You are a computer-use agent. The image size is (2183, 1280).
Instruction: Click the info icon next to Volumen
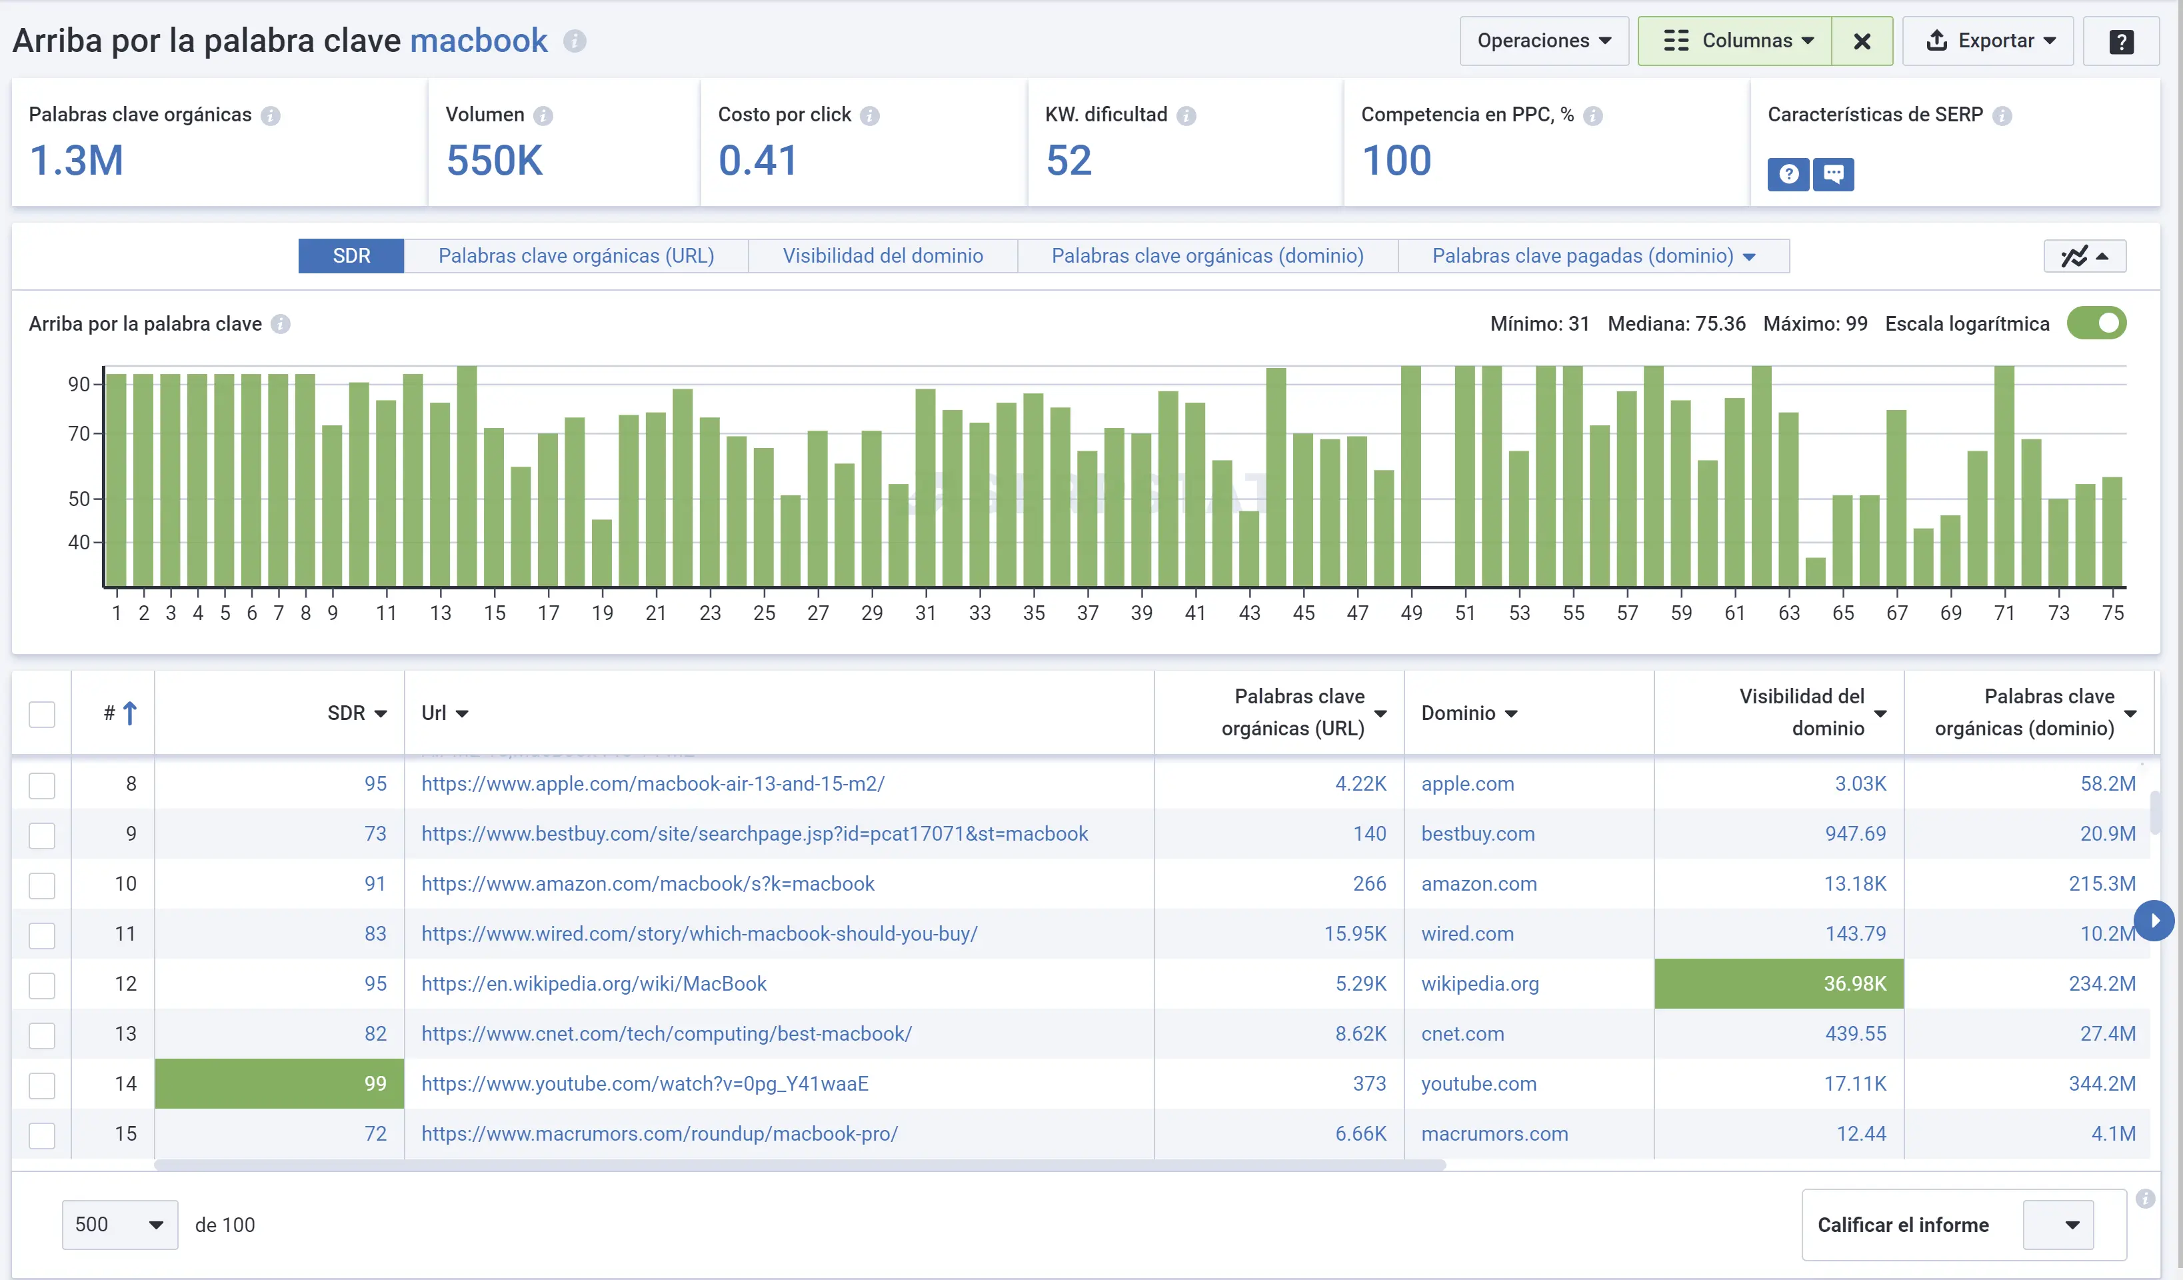544,115
